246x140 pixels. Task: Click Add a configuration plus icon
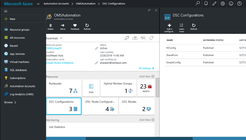click(x=169, y=25)
